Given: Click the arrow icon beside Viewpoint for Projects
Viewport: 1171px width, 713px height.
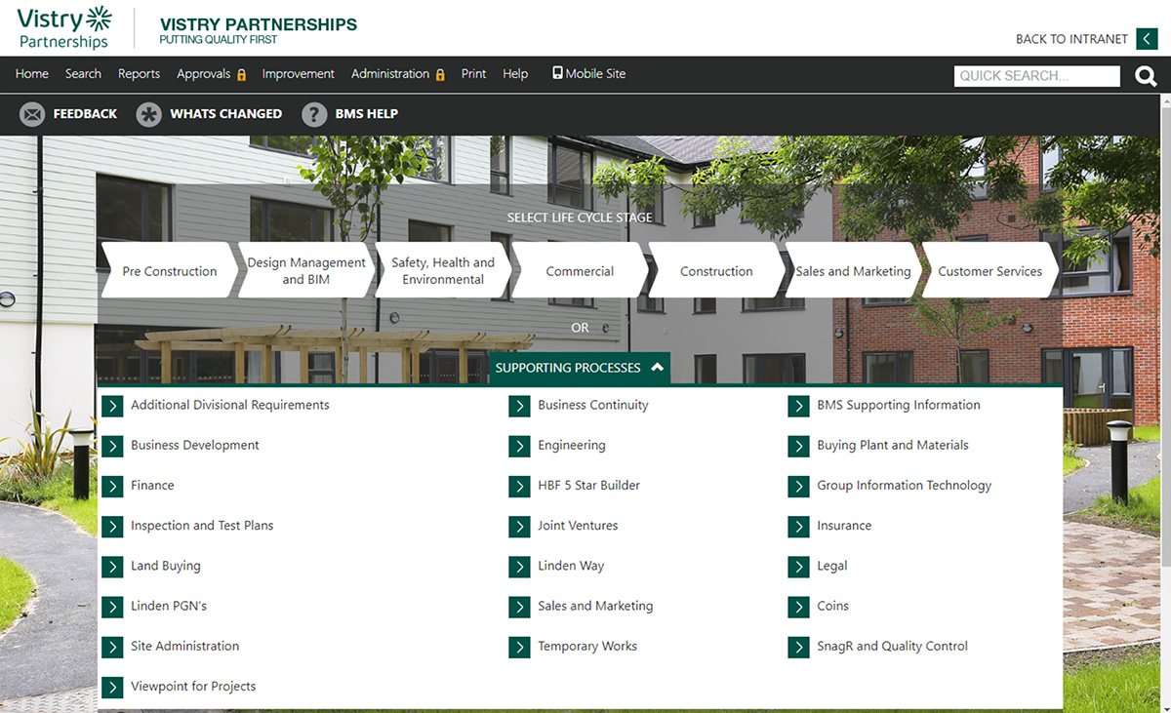Looking at the screenshot, I should pyautogui.click(x=112, y=687).
